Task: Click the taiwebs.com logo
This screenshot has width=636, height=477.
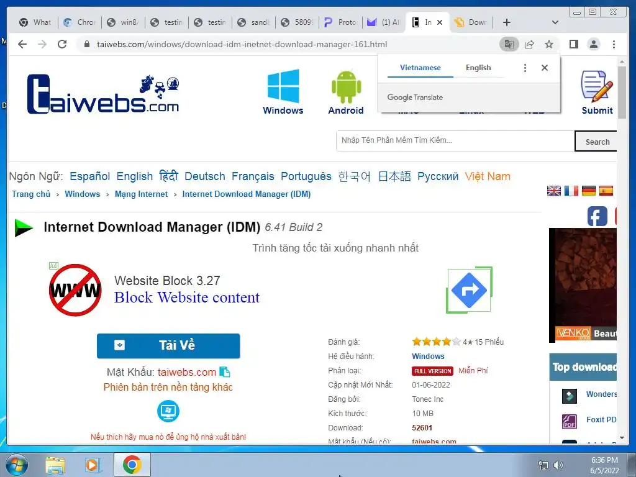Action: click(x=103, y=94)
